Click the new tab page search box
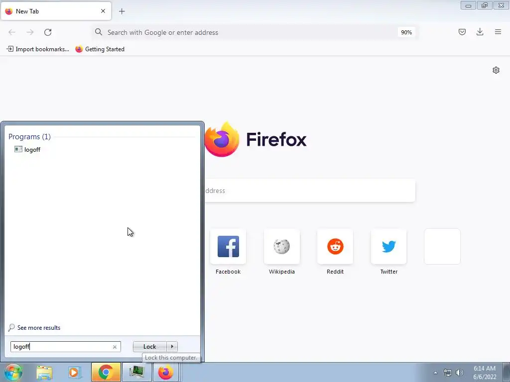Image resolution: width=510 pixels, height=382 pixels. click(x=310, y=191)
